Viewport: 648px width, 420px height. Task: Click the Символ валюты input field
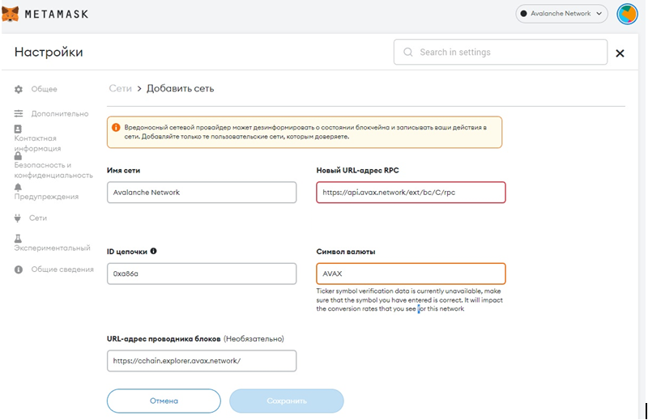click(411, 274)
